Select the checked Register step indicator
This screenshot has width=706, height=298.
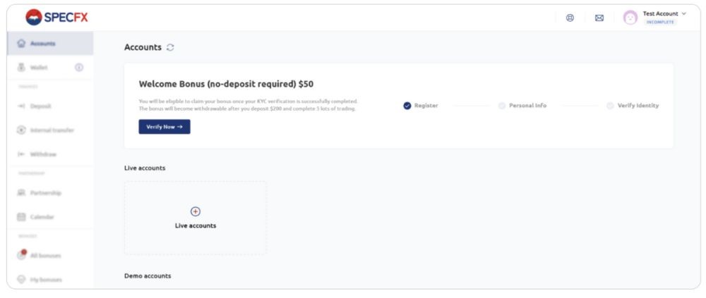click(407, 106)
